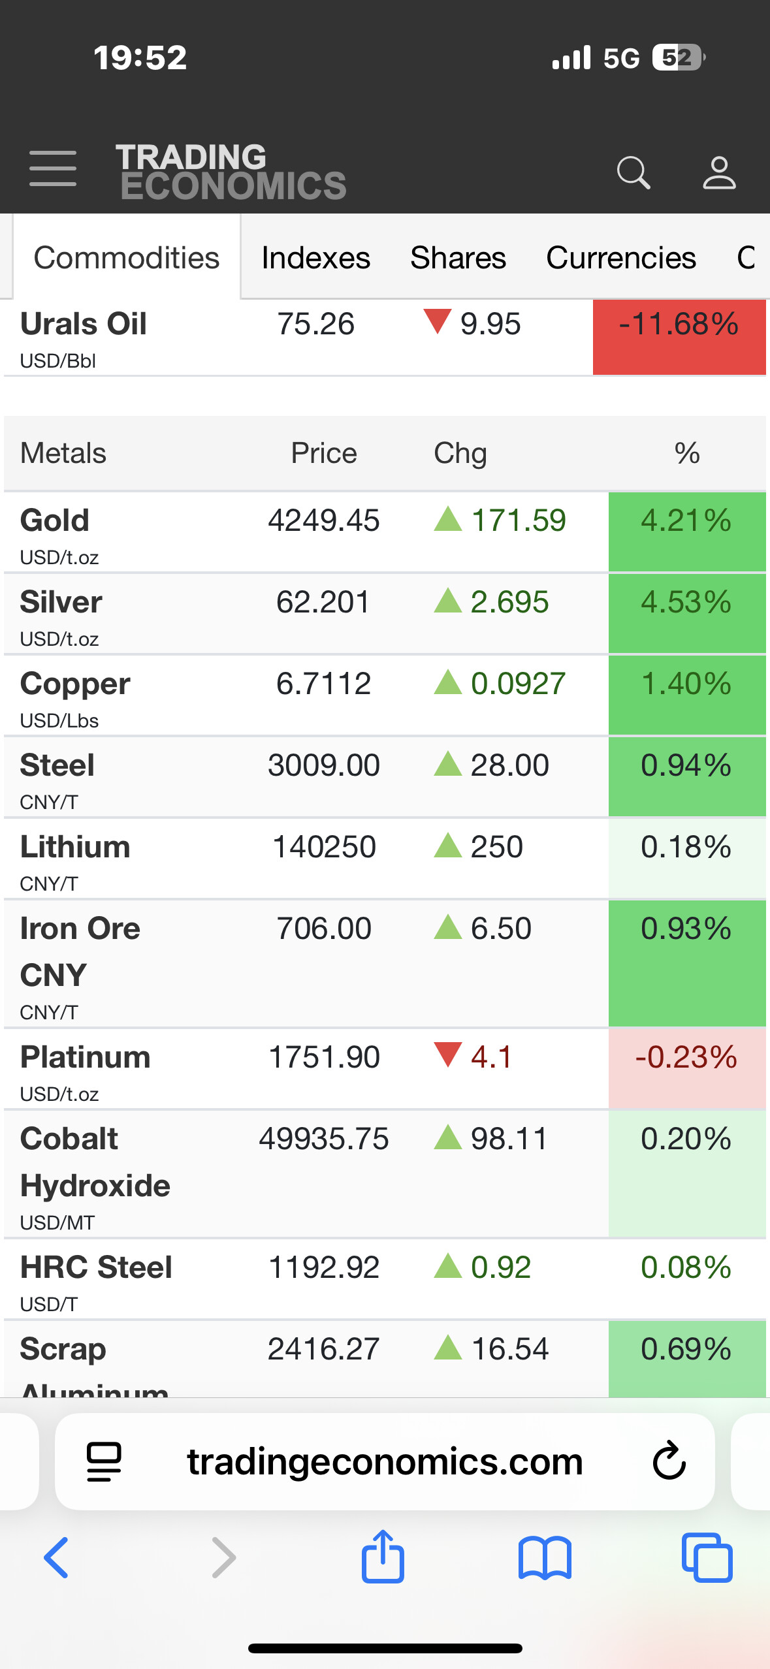
Task: Tap the Safari forward arrow
Action: [x=223, y=1557]
